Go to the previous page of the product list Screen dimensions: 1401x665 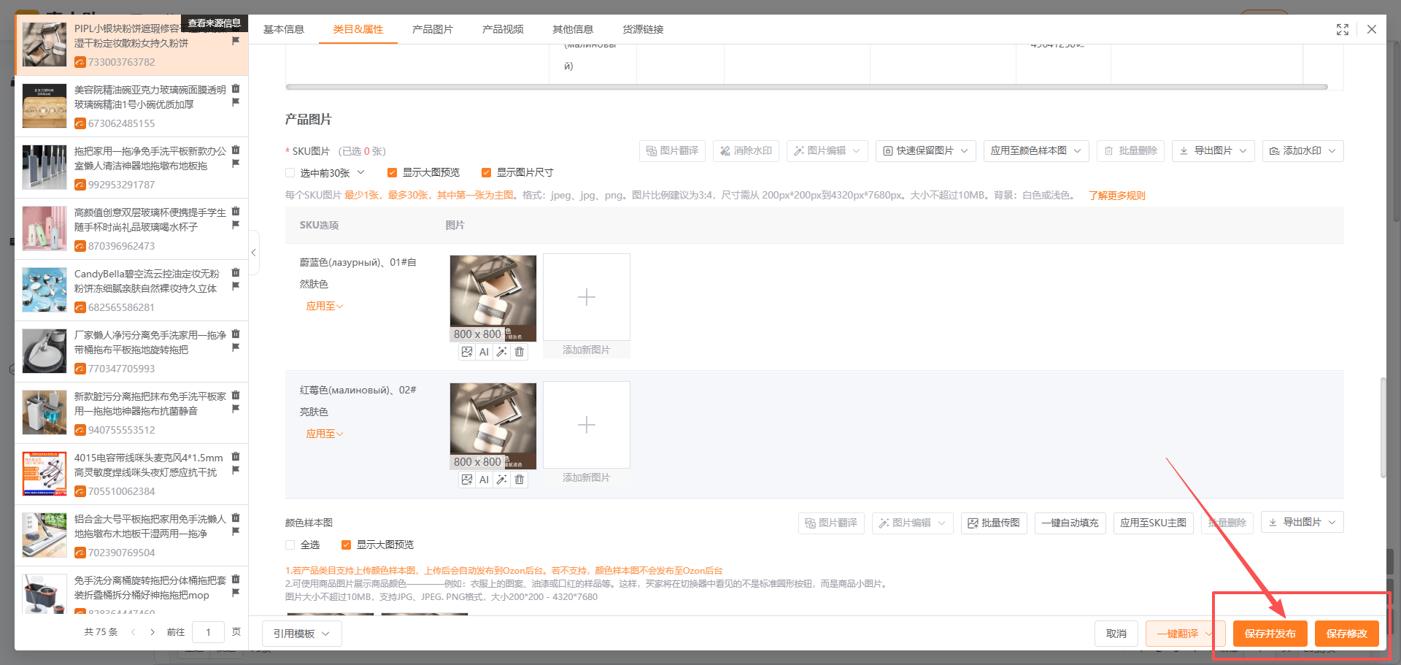pos(133,632)
